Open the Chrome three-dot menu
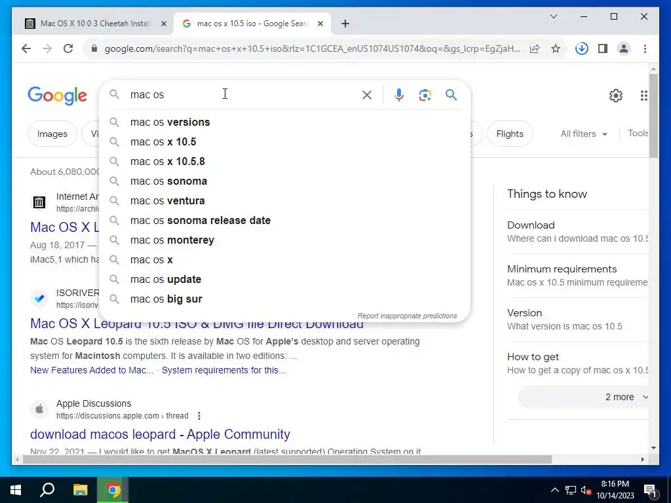671x503 pixels. (x=645, y=48)
